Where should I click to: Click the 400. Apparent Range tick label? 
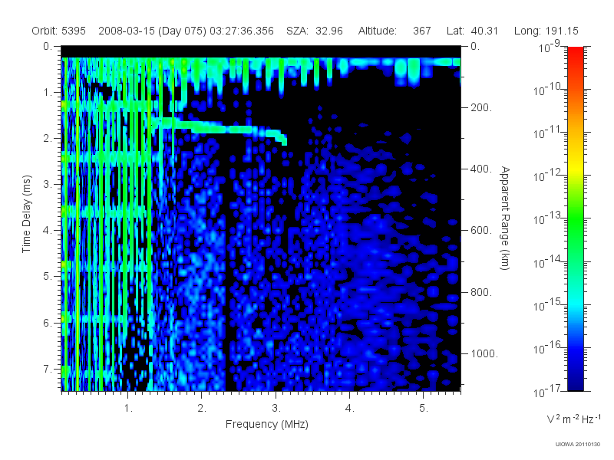tap(481, 169)
